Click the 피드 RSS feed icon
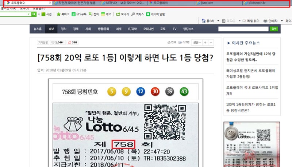Viewport: 292px width, 167px height. (224, 21)
